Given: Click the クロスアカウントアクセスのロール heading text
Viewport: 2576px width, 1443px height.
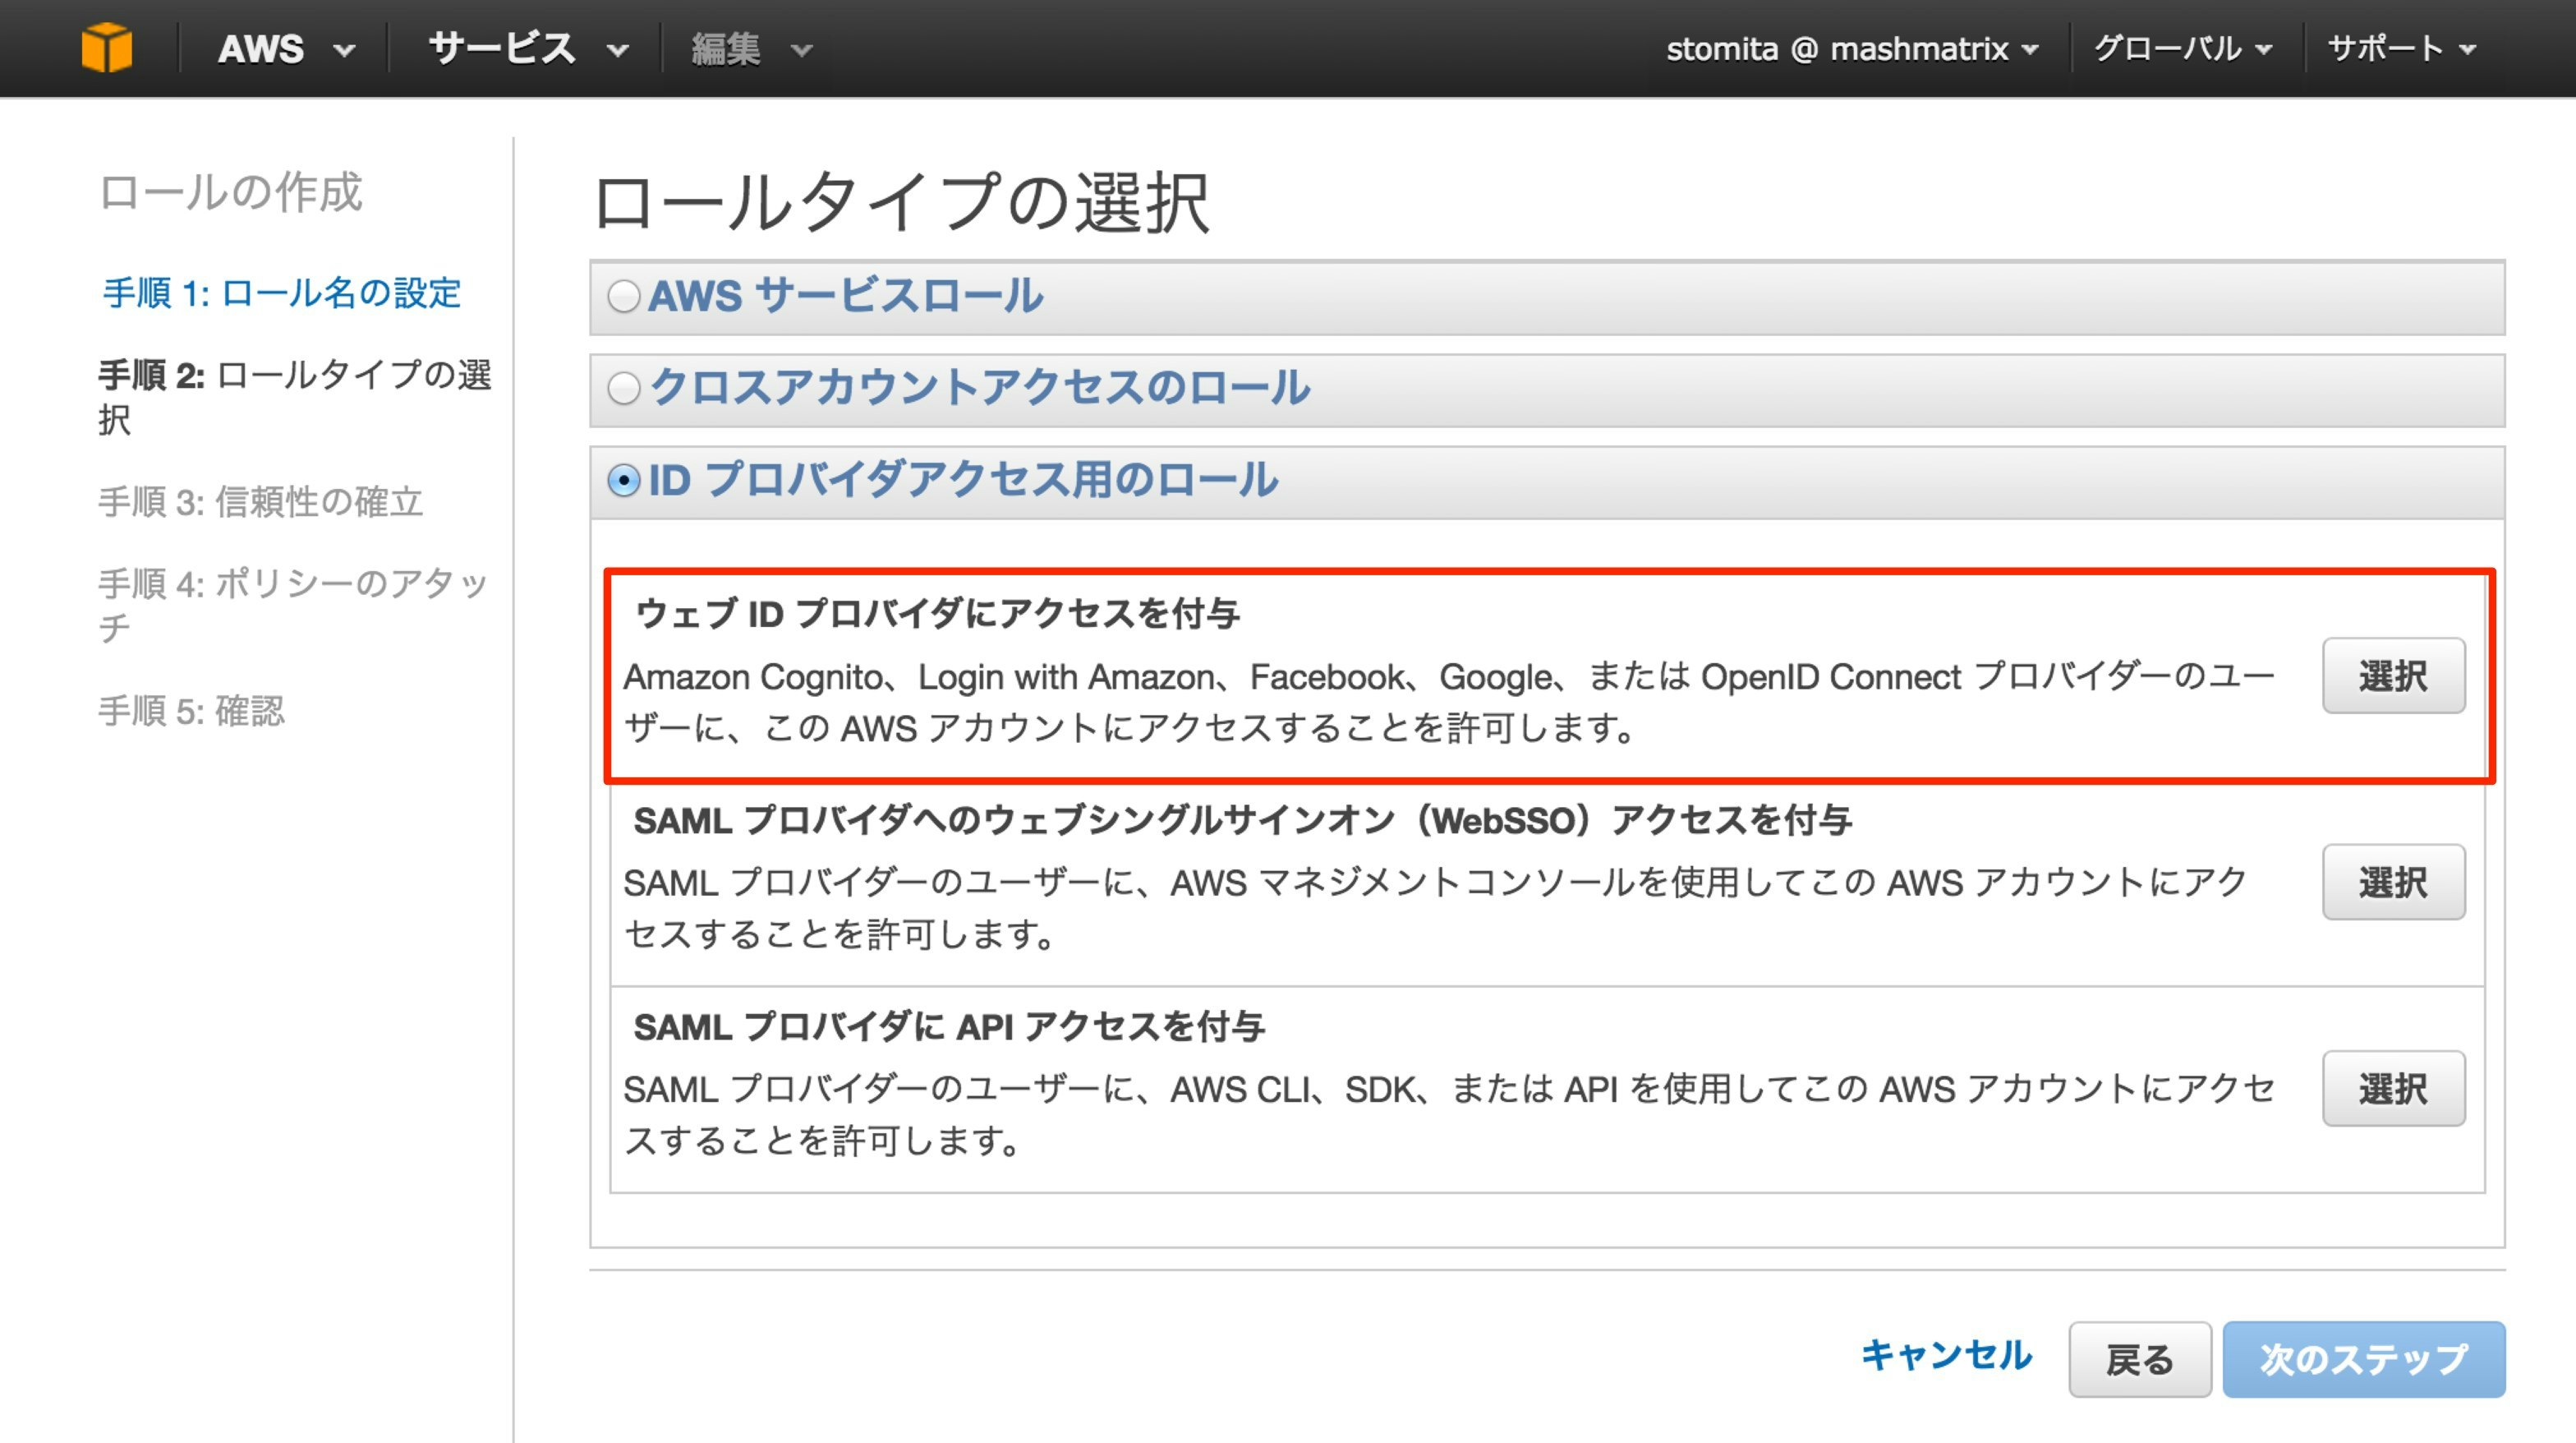Looking at the screenshot, I should point(979,388).
